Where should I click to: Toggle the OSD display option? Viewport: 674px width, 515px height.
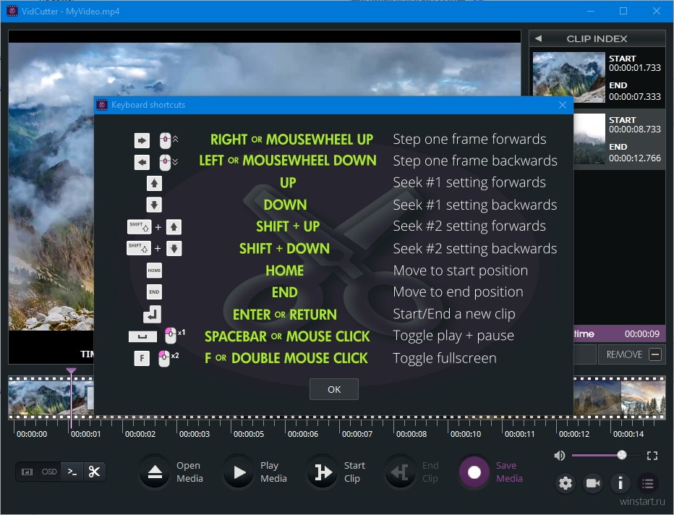click(49, 472)
